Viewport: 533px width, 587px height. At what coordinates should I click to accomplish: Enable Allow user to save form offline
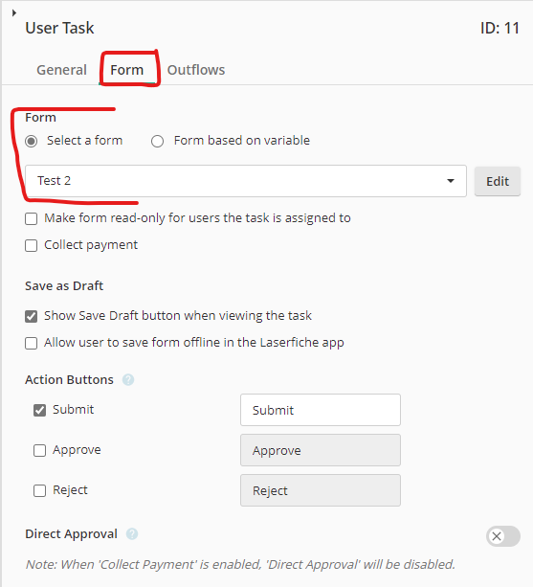point(31,343)
